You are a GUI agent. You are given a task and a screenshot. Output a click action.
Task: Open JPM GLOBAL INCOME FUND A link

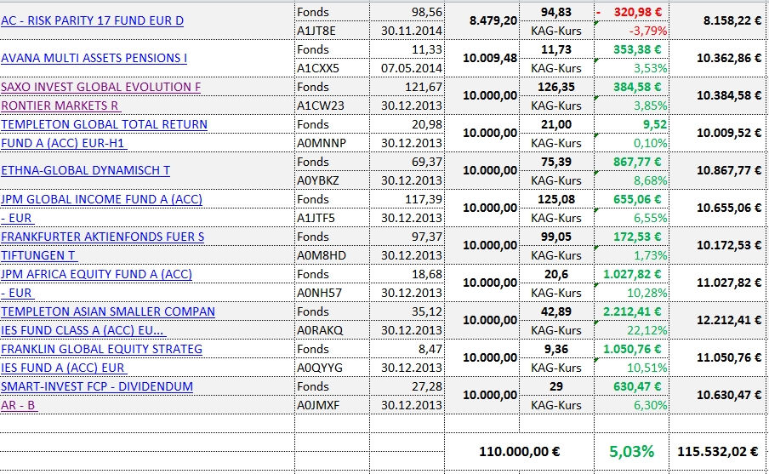[x=100, y=199]
